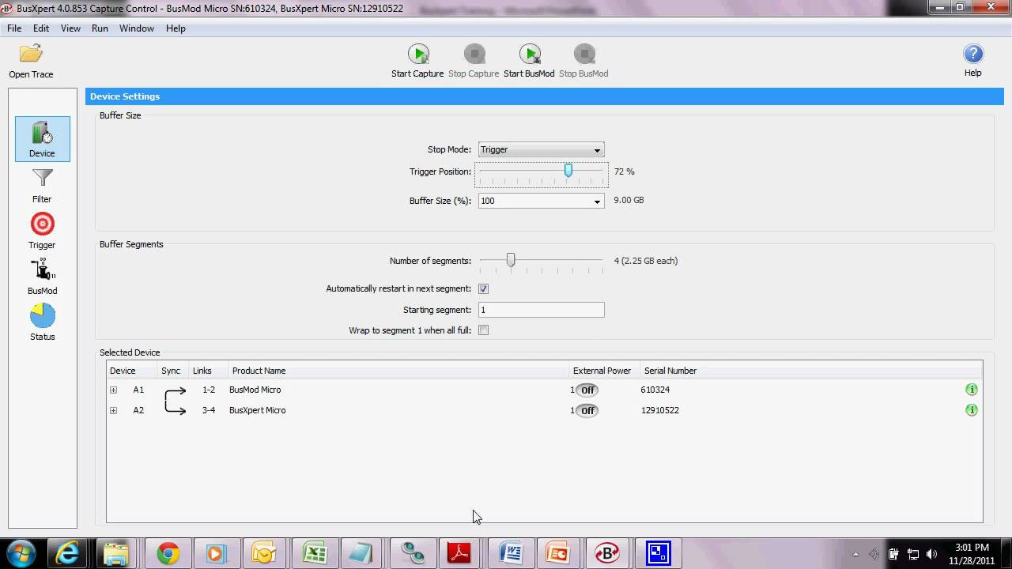
Task: Open a trace file with Open Trace
Action: pyautogui.click(x=31, y=62)
